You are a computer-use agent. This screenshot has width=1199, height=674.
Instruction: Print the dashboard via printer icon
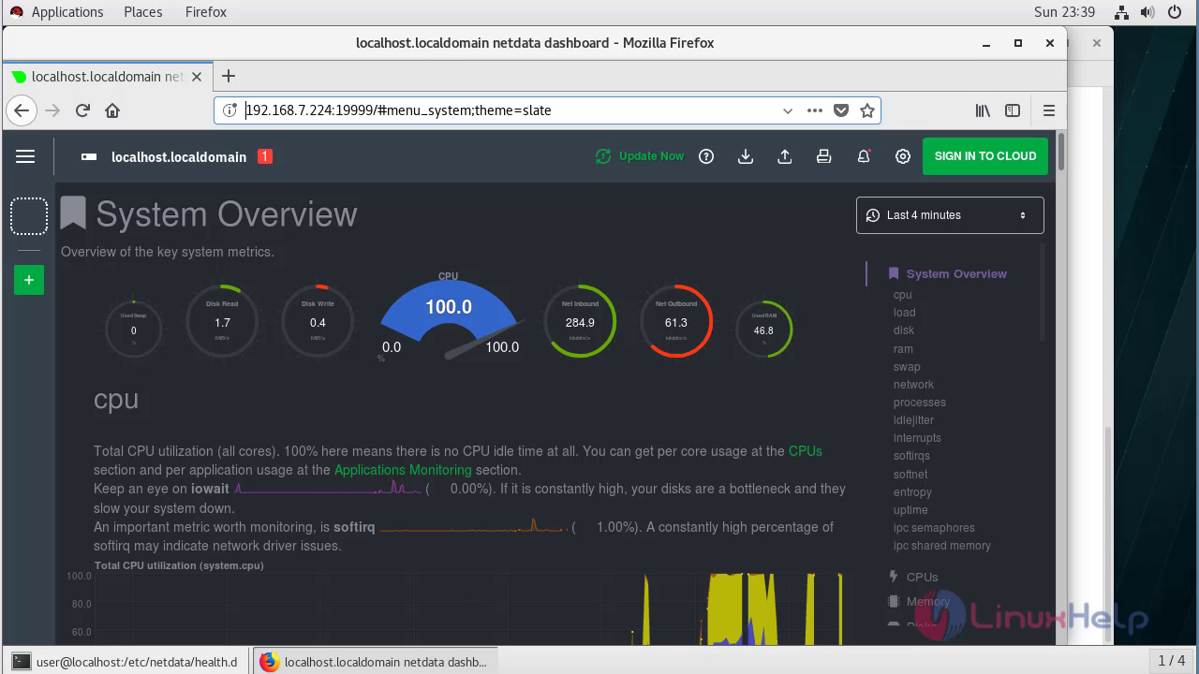[x=824, y=156]
